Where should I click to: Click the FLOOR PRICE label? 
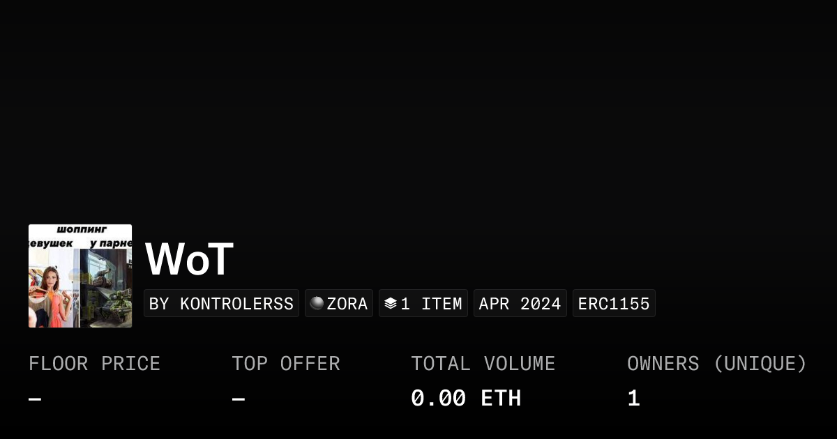[x=94, y=364]
